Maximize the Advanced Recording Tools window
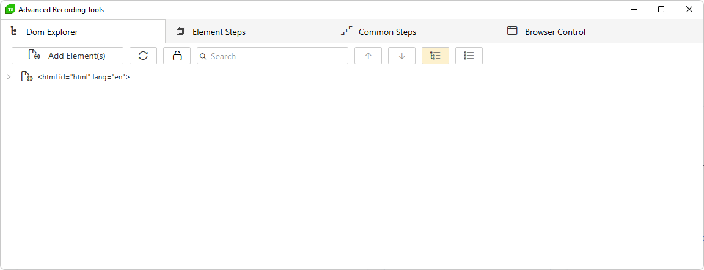 (661, 9)
